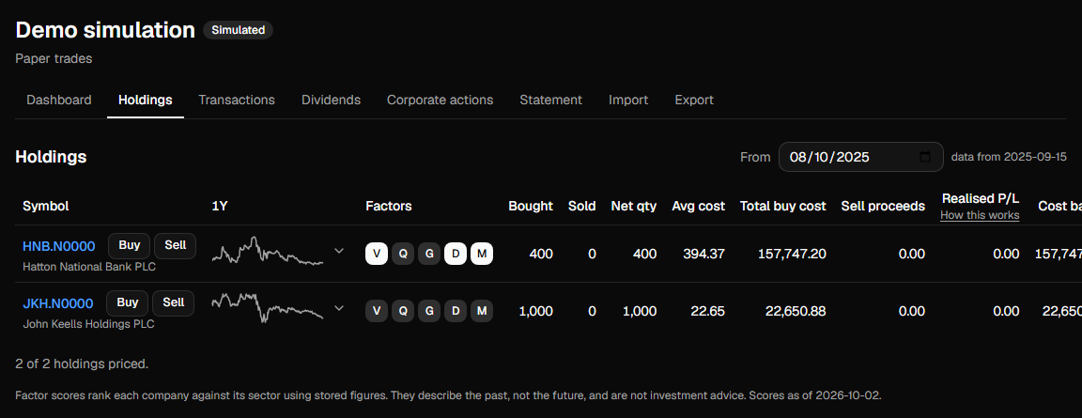Click the D factor badge for HNB.N0000
Screen dimensions: 1082x418
[x=456, y=254]
